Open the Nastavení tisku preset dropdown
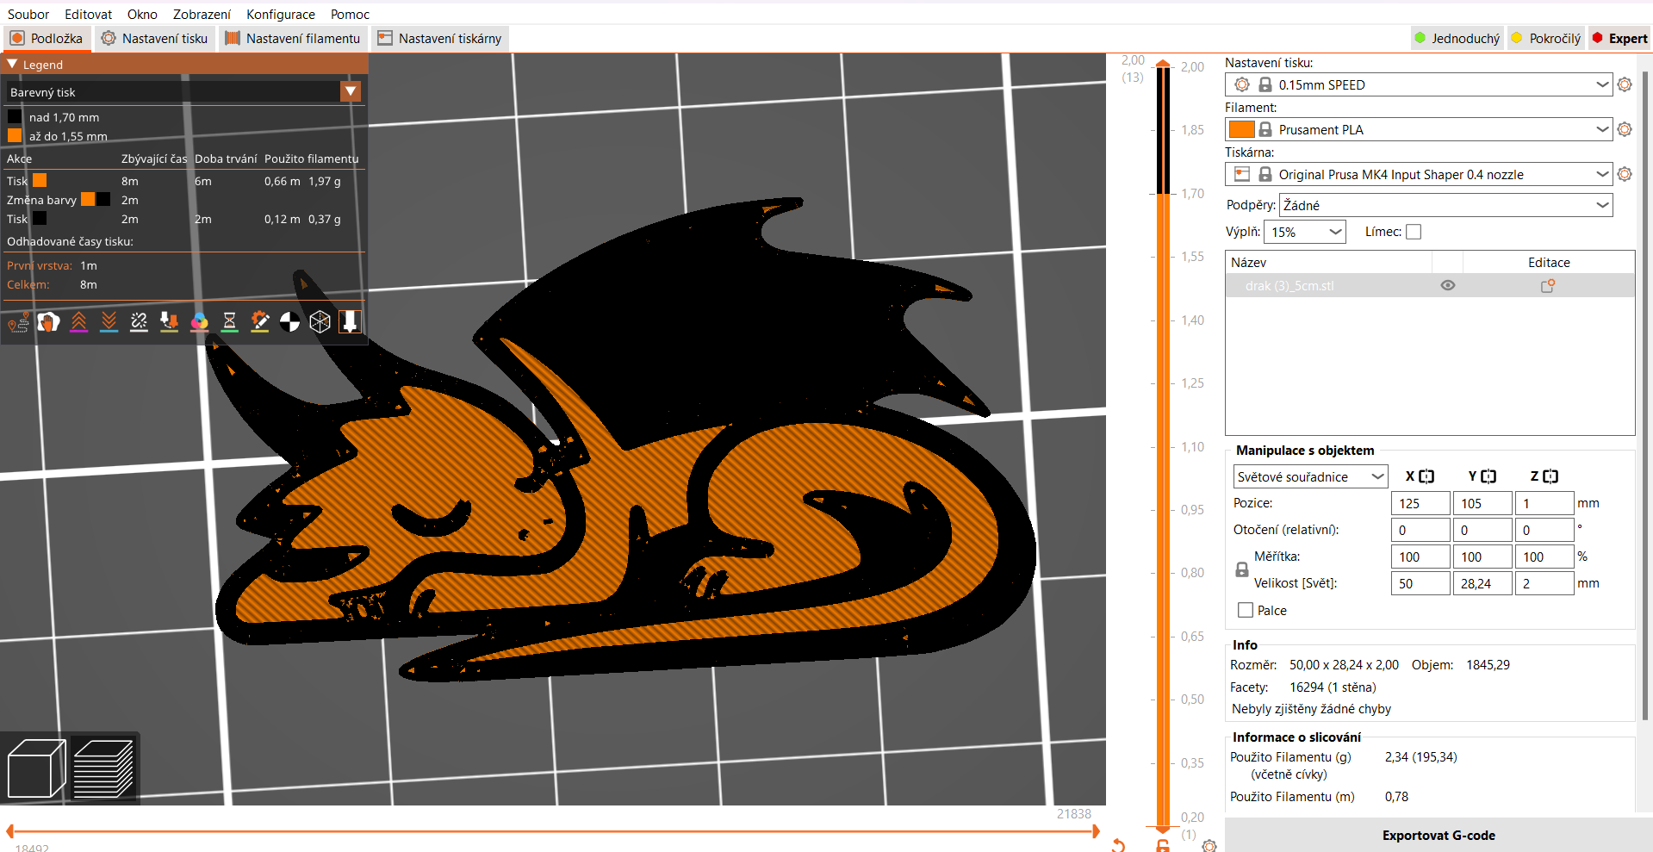Screen dimensions: 1653x852 pyautogui.click(x=1419, y=84)
